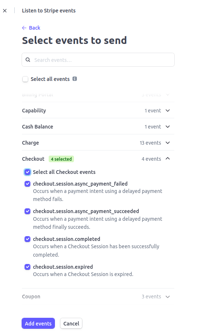Viewport: 201px width, 335px height.
Task: Focus the Search events field
Action: point(98,60)
